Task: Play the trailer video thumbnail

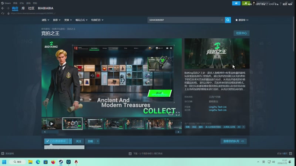Action: tap(51, 124)
